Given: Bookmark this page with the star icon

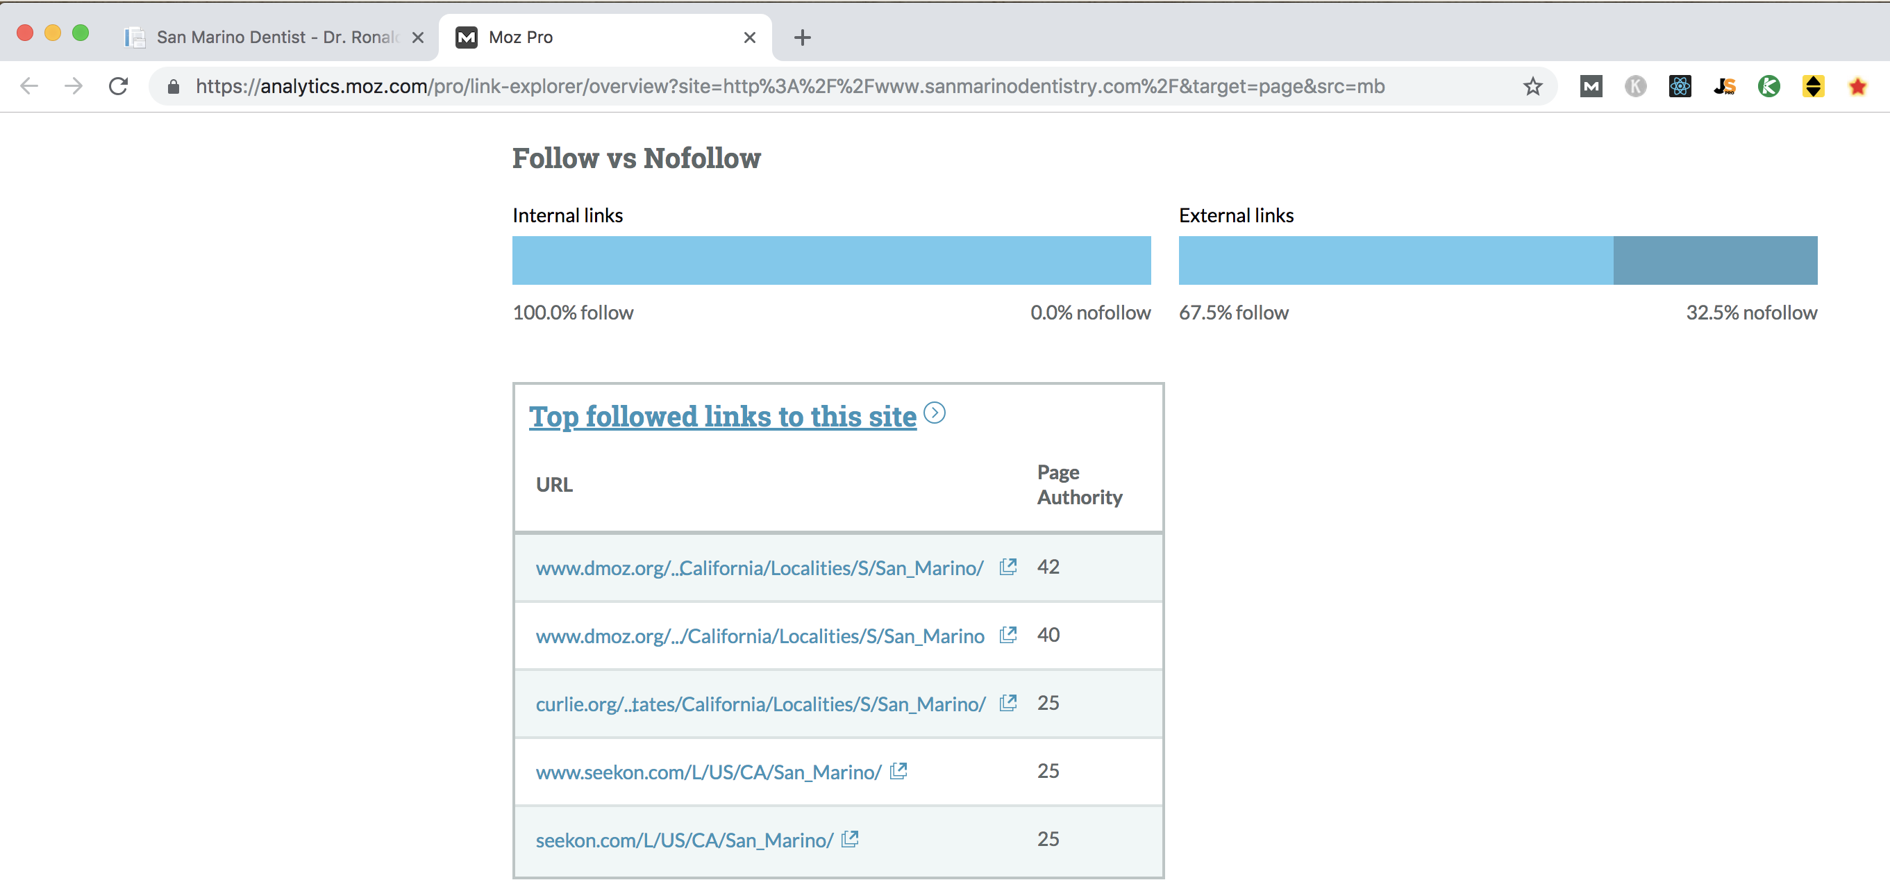Looking at the screenshot, I should (x=1532, y=87).
